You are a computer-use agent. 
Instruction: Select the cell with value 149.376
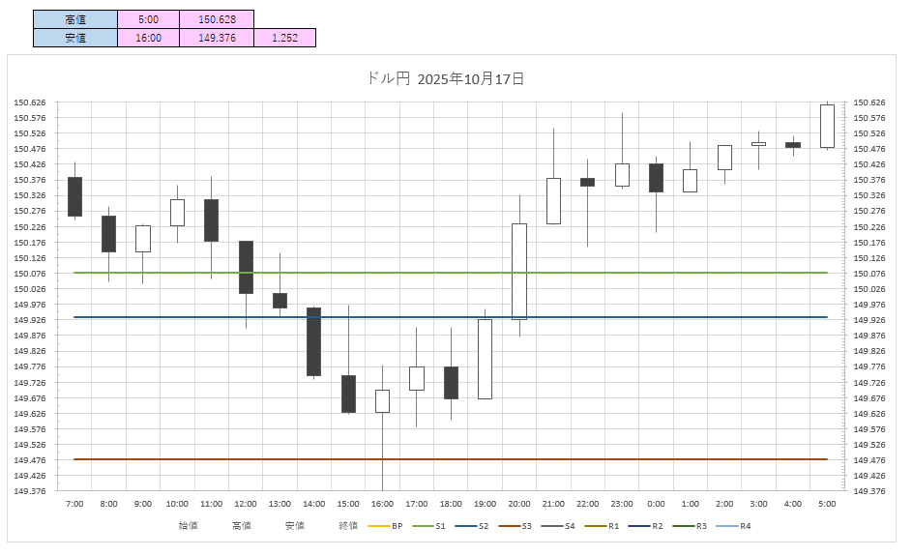tap(217, 38)
